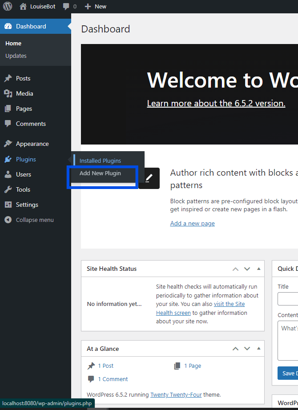Click the Save Draft button in Quick Draft
298x410 pixels.
coord(288,373)
